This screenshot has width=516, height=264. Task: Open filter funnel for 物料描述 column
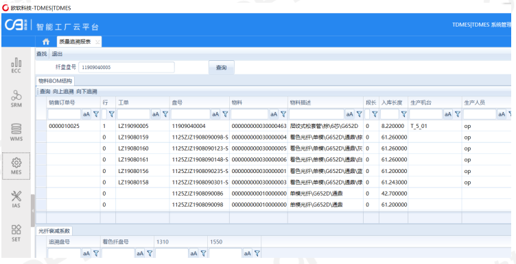(360, 114)
